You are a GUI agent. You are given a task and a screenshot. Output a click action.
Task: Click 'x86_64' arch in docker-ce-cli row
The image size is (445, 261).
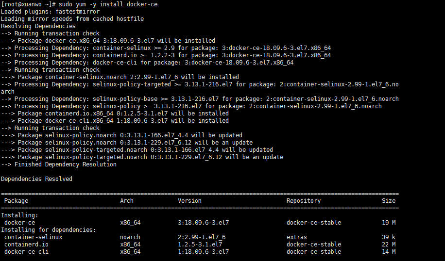[x=130, y=252]
